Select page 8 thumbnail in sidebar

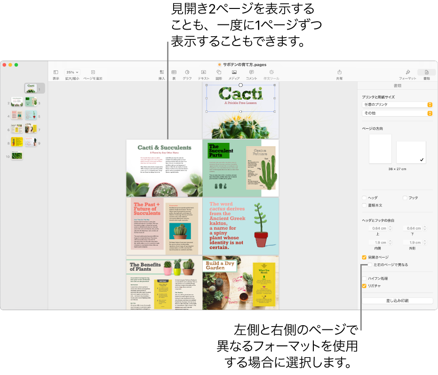[x=17, y=142]
